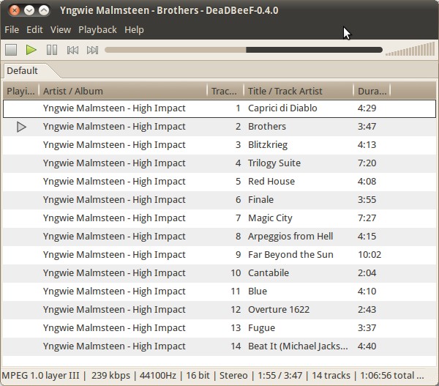
Task: Close the DeaDBeeF window
Action: (x=15, y=10)
